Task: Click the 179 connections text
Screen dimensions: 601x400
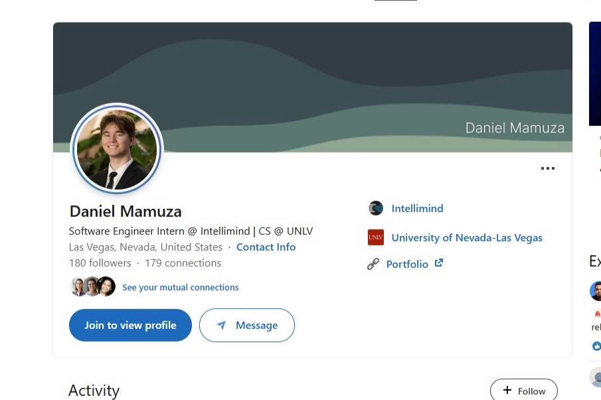Action: (183, 263)
